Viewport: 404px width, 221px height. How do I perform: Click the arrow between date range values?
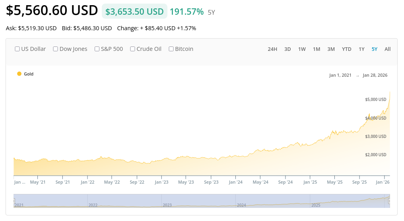(357, 76)
